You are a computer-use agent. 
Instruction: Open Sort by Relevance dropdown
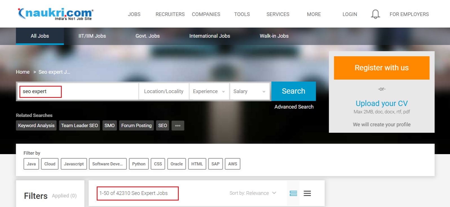point(253,193)
